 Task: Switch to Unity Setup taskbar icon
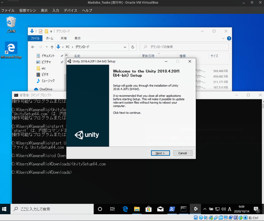195,209
